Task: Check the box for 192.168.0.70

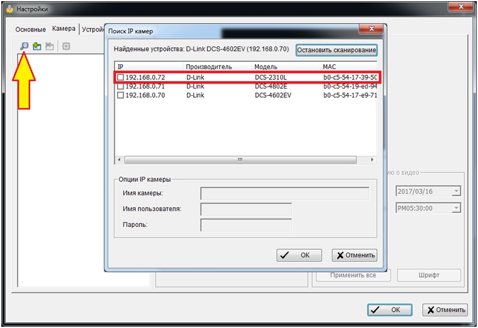Action: [121, 95]
